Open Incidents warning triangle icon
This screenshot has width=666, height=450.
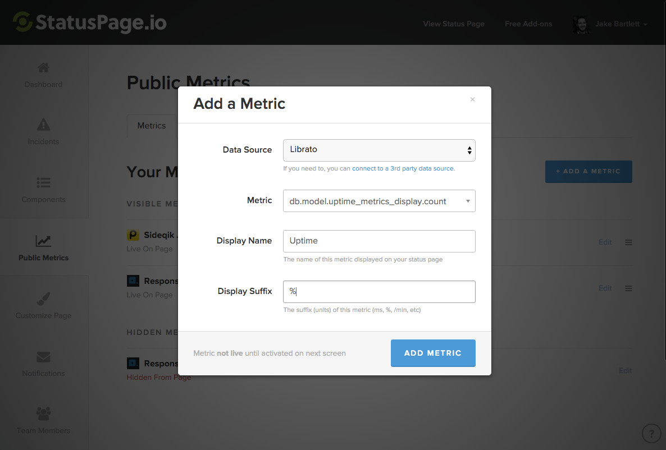pos(43,125)
